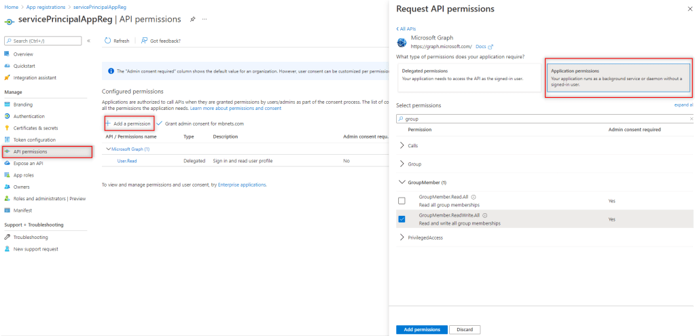
Task: Click the Refresh icon in the toolbar
Action: (x=108, y=41)
